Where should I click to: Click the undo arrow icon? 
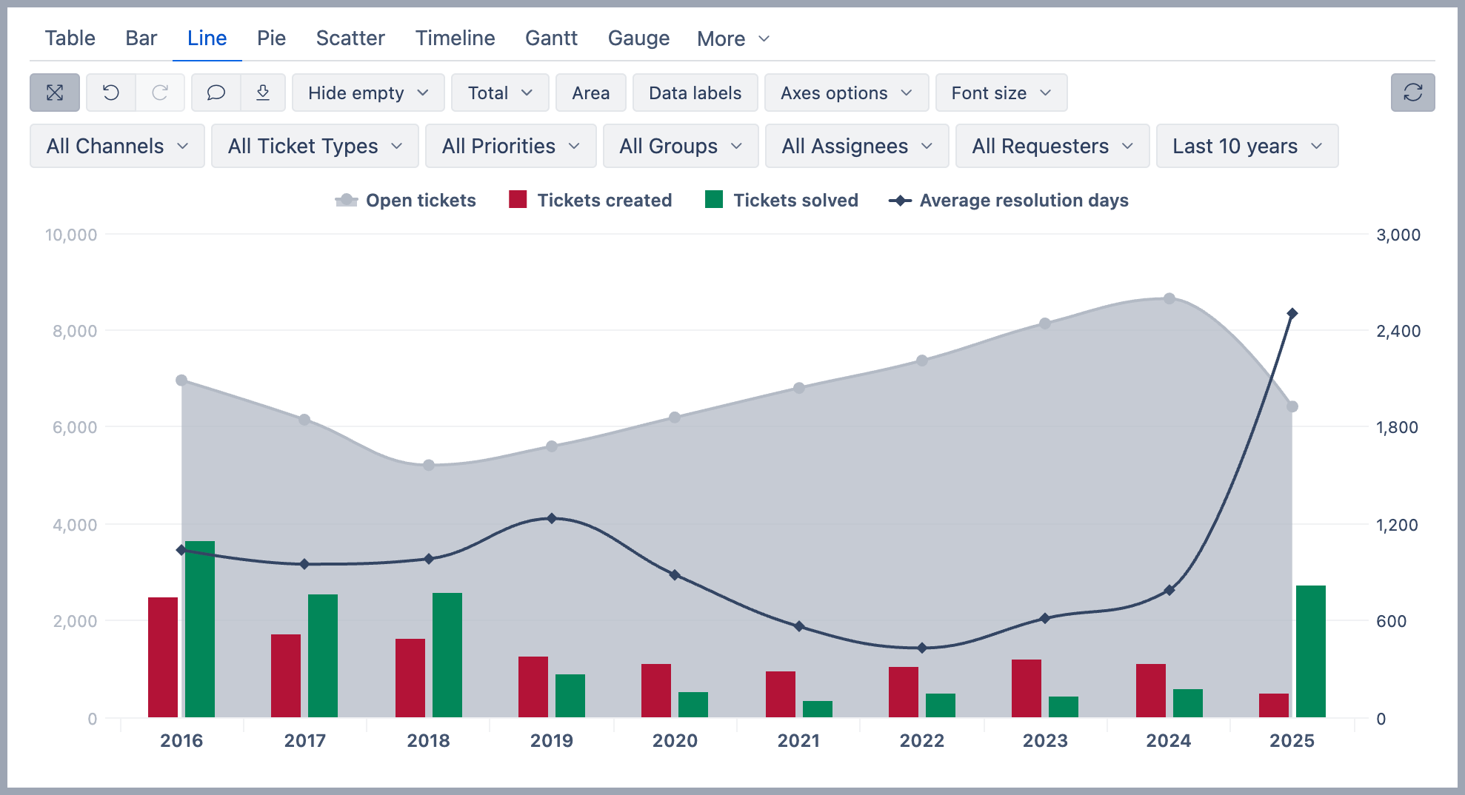(x=111, y=93)
